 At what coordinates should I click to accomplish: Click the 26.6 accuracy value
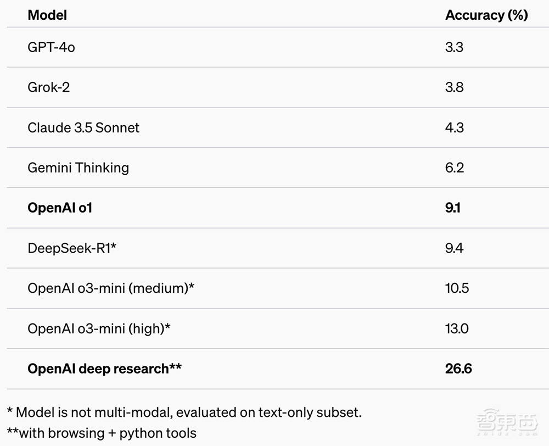458,369
